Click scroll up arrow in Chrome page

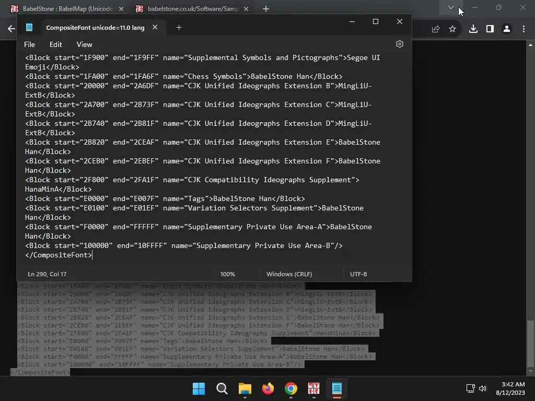(530, 45)
